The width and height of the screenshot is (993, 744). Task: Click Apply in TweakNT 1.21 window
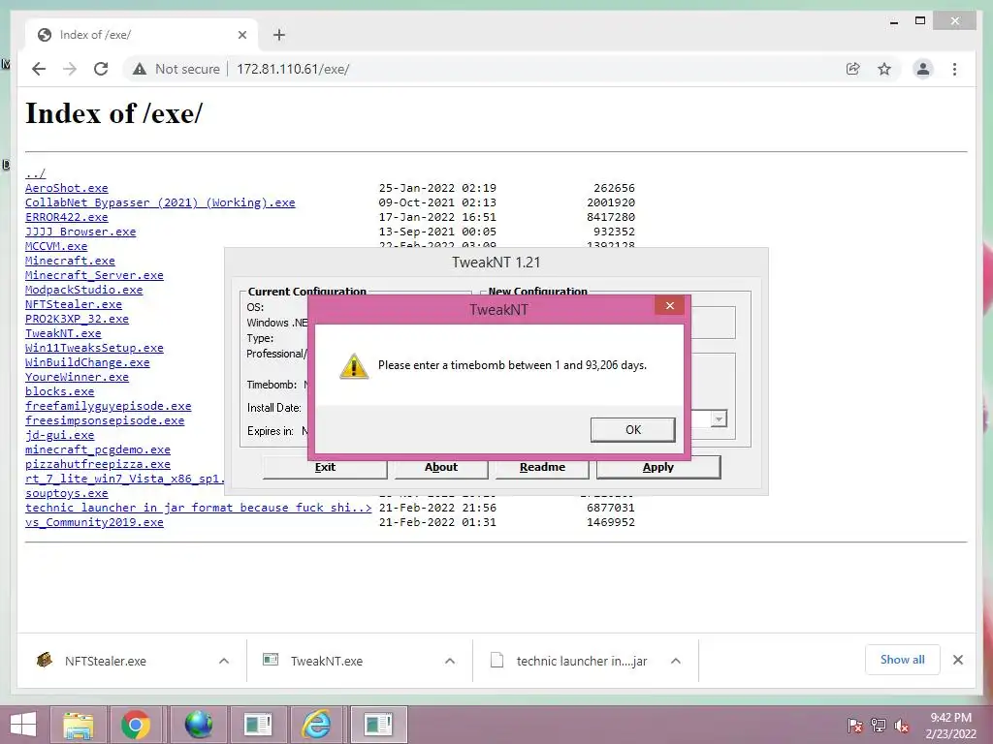(658, 467)
